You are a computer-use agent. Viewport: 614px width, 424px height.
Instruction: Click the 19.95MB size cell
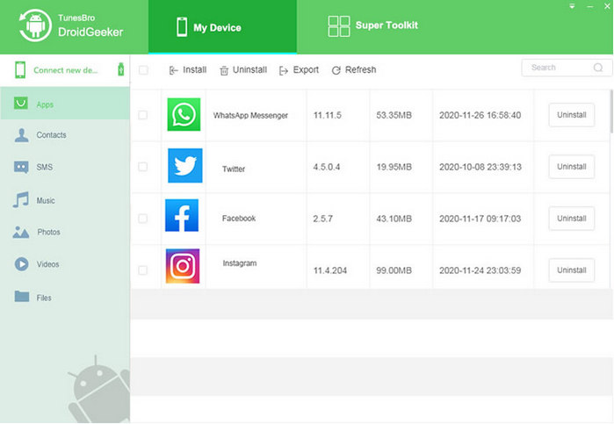coord(394,167)
